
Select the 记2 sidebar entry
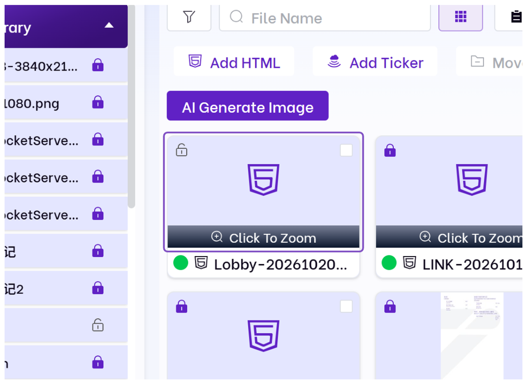[x=66, y=289]
